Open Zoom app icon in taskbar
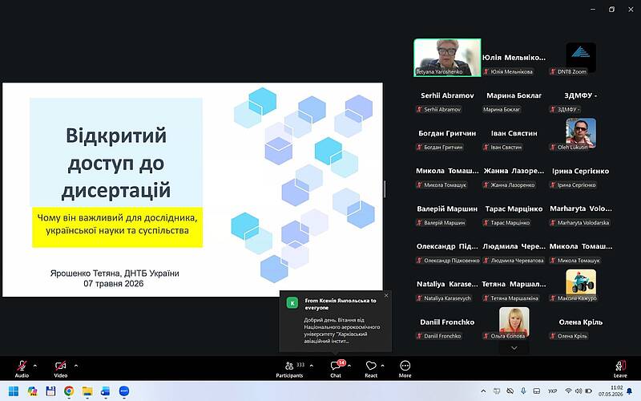This screenshot has height=401, width=641. 124,391
